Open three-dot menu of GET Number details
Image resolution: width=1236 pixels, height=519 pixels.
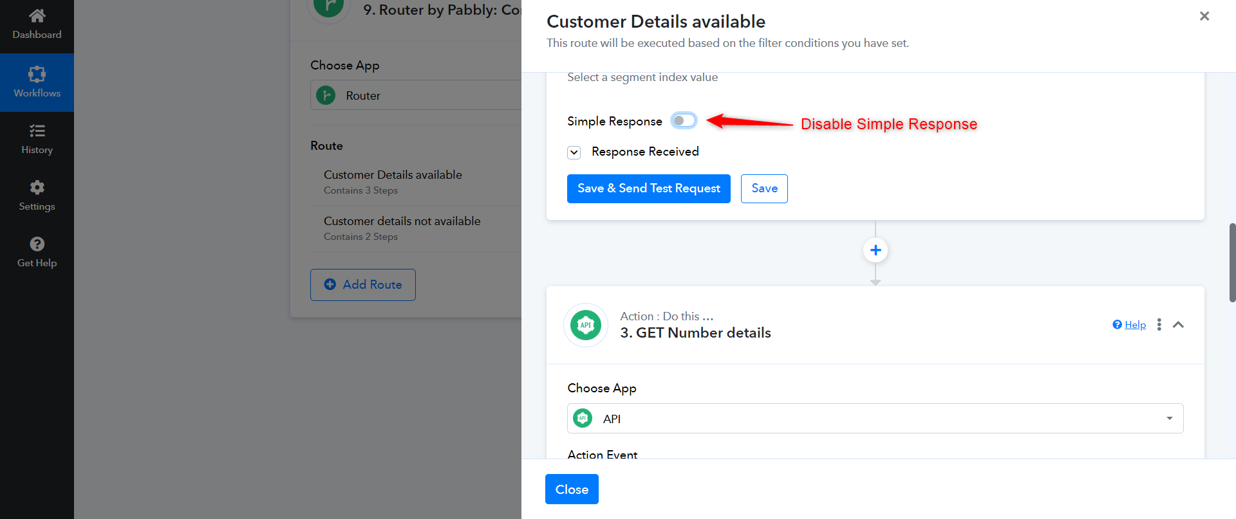click(1159, 325)
